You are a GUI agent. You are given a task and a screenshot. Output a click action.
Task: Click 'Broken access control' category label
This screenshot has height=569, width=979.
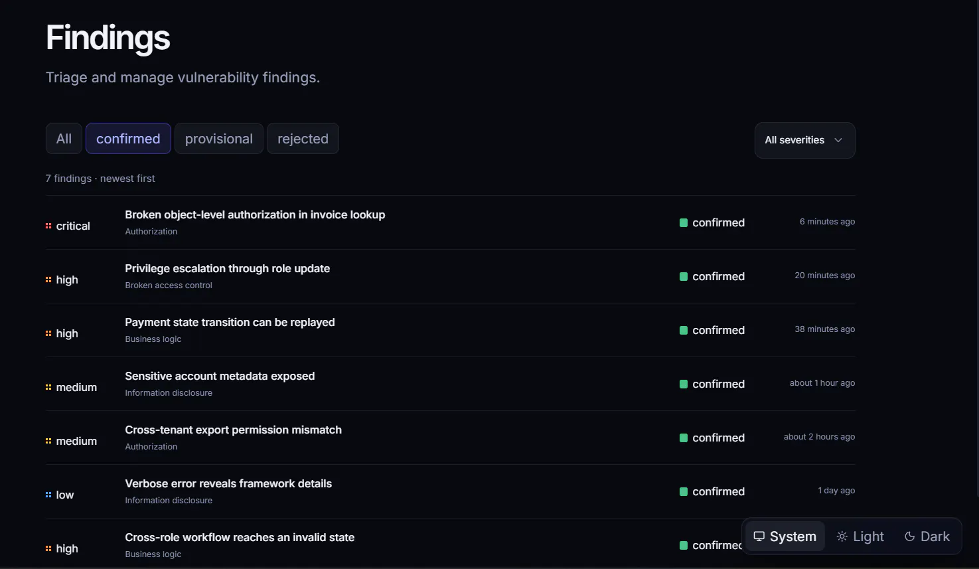[x=169, y=285]
